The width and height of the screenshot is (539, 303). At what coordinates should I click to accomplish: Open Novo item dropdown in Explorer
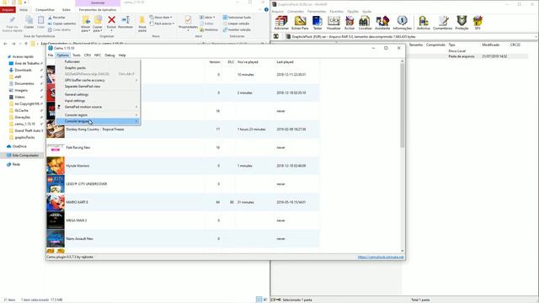tap(161, 17)
